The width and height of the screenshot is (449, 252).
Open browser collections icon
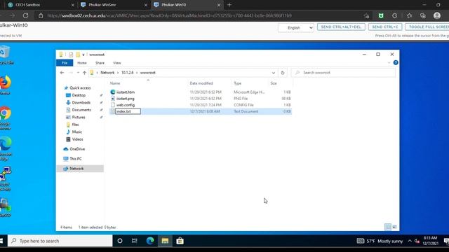(x=423, y=15)
